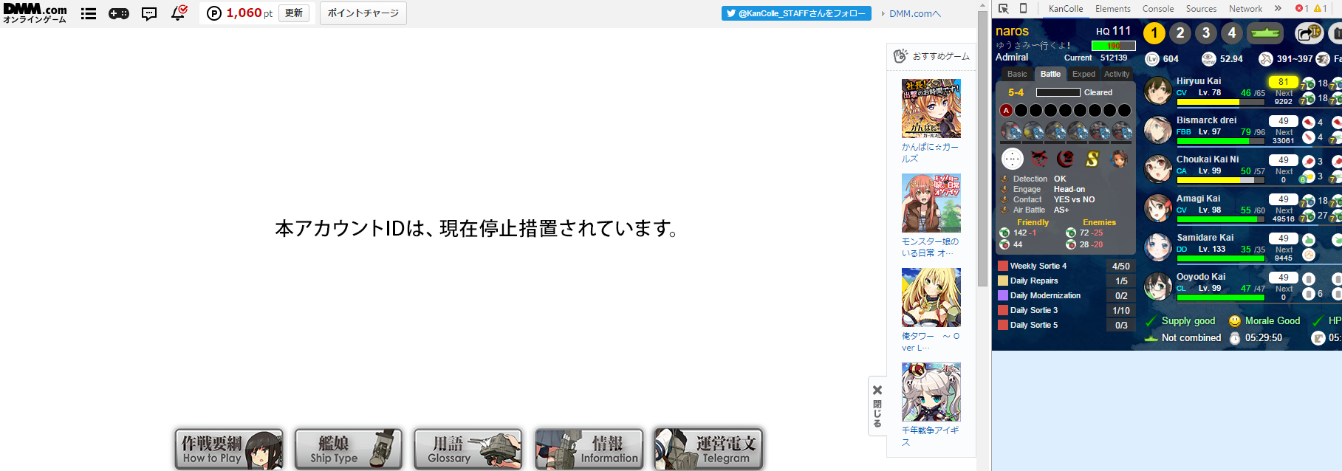This screenshot has height=471, width=1342.
Task: Open the chat bubble icon
Action: pyautogui.click(x=149, y=13)
